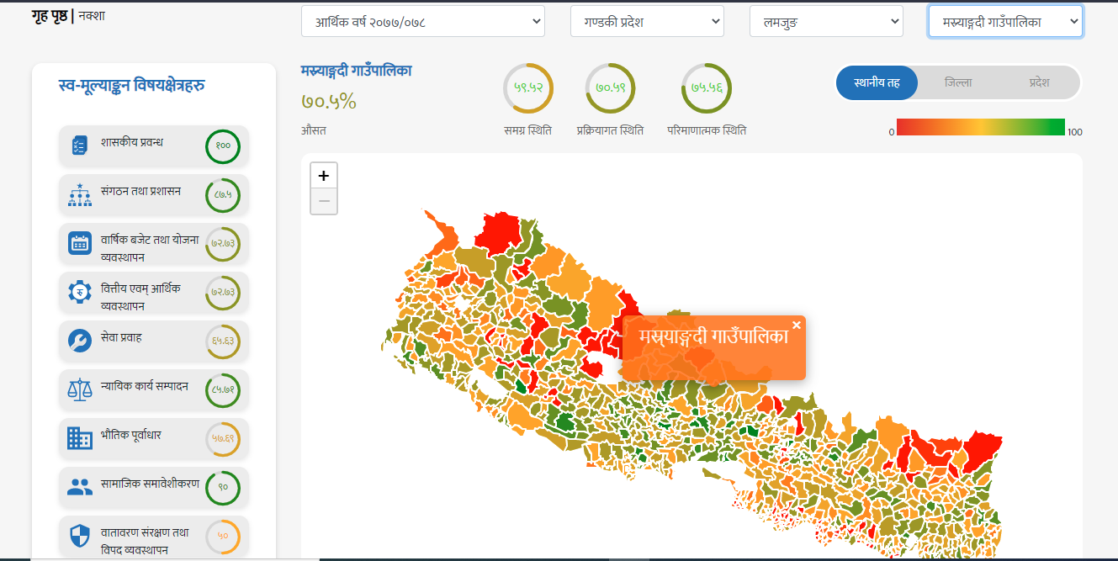The height and width of the screenshot is (561, 1118).
Task: Zoom in the map with plus button
Action: click(324, 176)
